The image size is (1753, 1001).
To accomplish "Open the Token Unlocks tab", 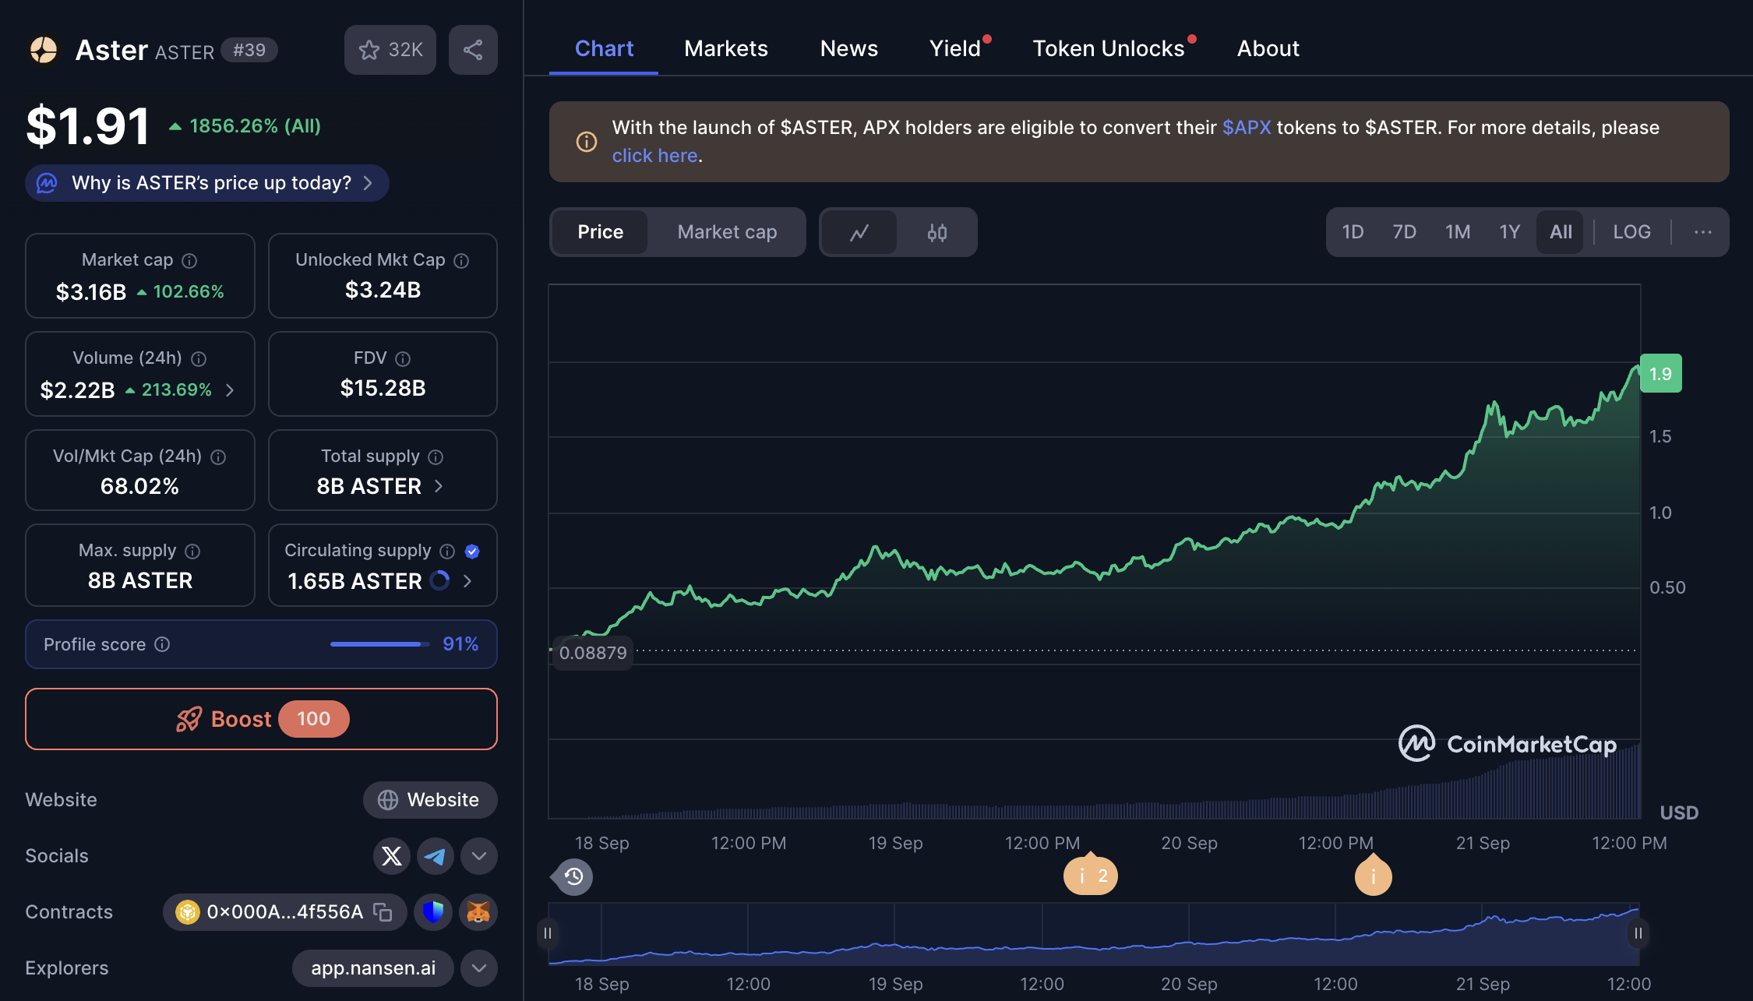I will pyautogui.click(x=1109, y=48).
